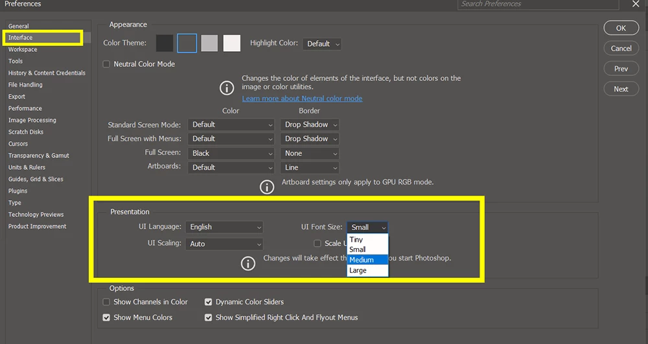
Task: Click the OK button
Action: [621, 28]
